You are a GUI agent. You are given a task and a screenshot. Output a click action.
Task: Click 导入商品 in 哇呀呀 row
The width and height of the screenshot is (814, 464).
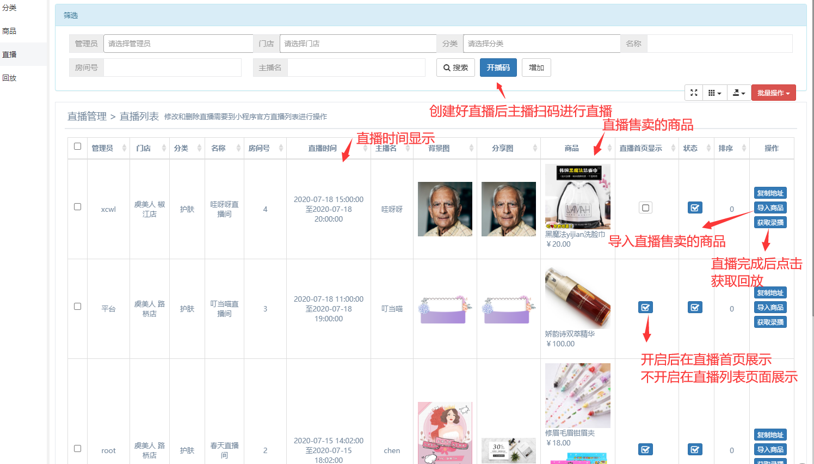(x=770, y=207)
